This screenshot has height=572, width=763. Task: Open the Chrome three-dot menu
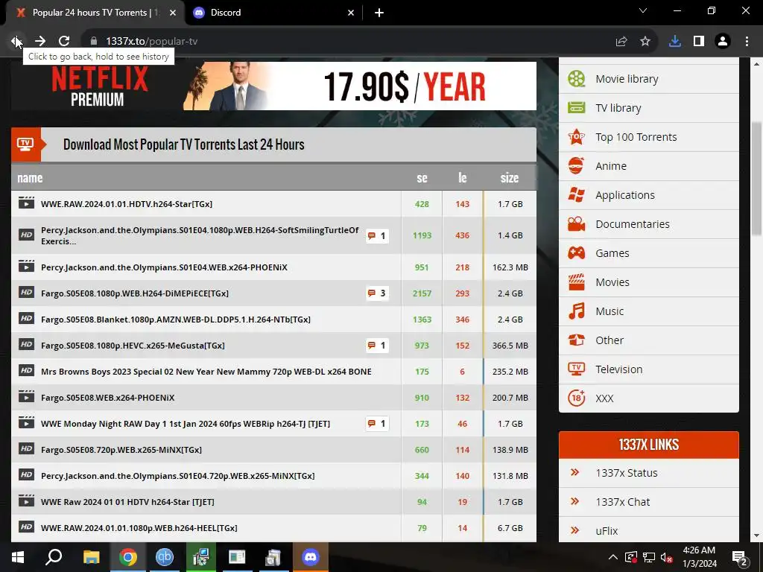click(747, 42)
